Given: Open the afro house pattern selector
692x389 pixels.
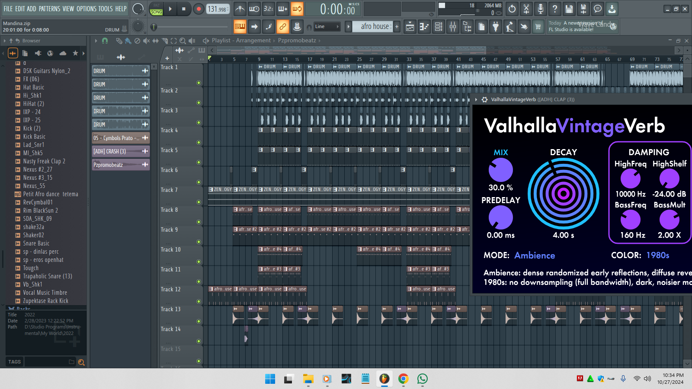Looking at the screenshot, I should (x=375, y=27).
